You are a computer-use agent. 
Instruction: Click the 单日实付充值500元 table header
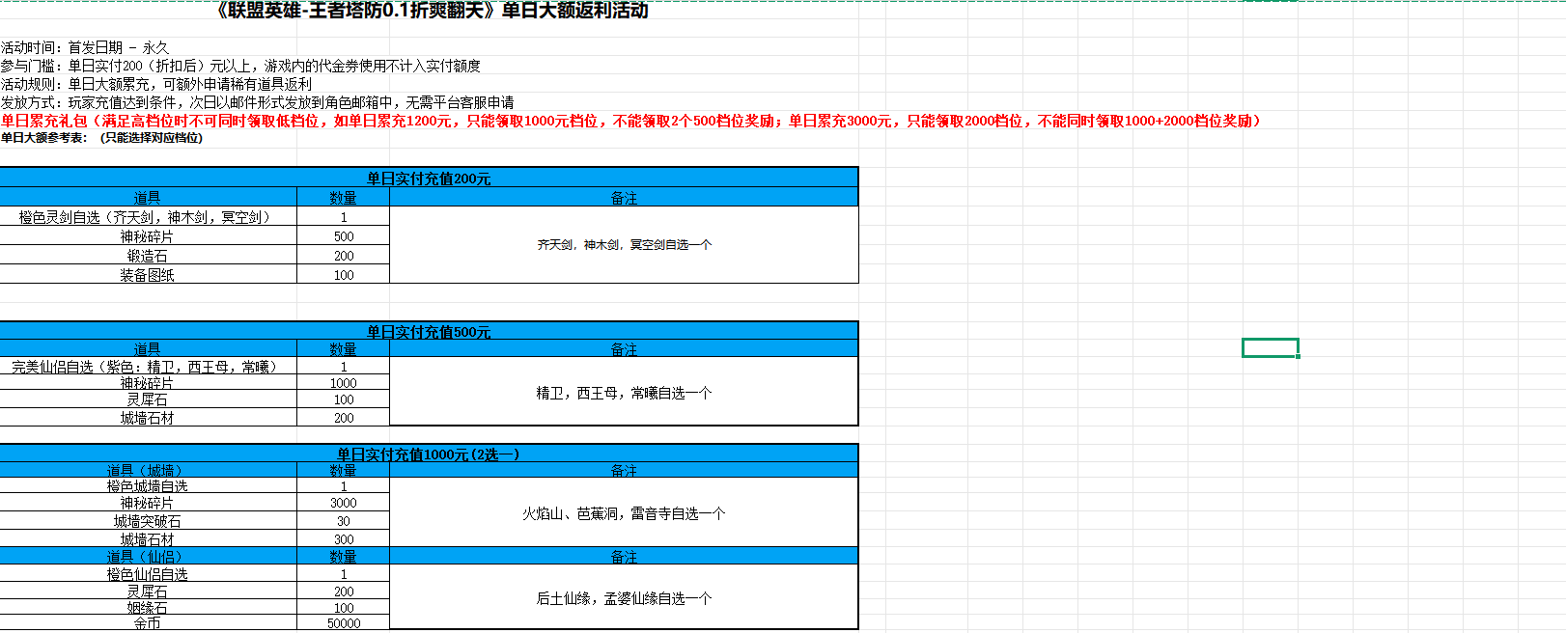(x=429, y=331)
